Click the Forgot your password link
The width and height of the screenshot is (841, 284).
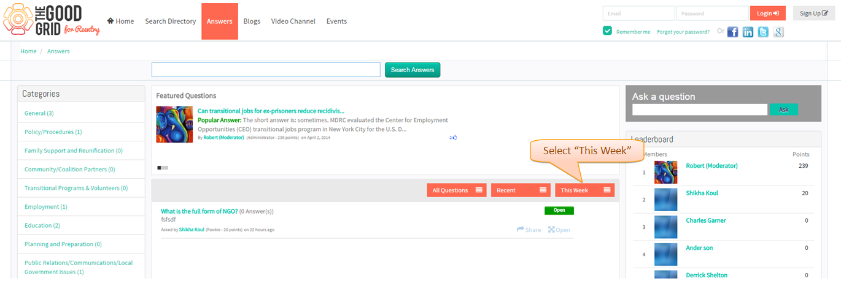coord(683,32)
